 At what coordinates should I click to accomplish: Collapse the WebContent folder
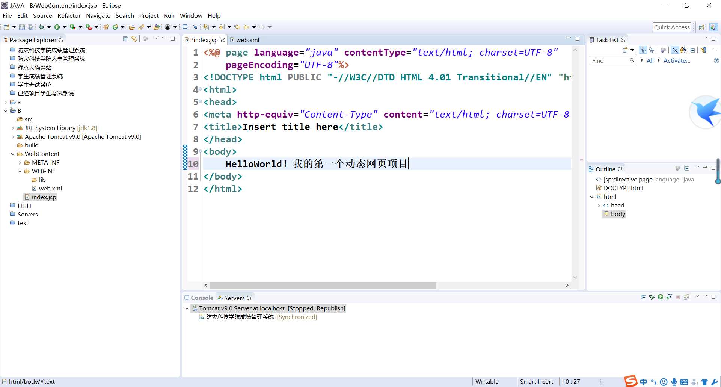point(13,154)
